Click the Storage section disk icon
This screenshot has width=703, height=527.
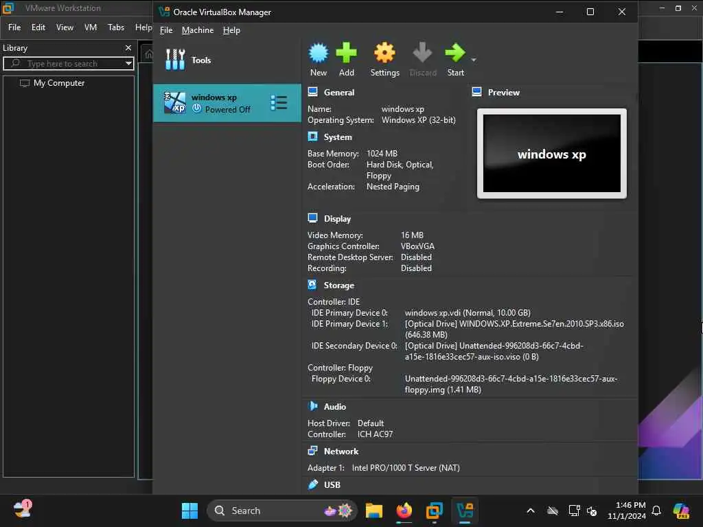(312, 285)
